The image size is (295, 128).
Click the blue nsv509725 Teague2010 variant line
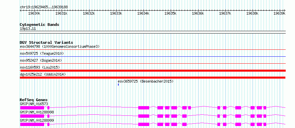pos(153,56)
